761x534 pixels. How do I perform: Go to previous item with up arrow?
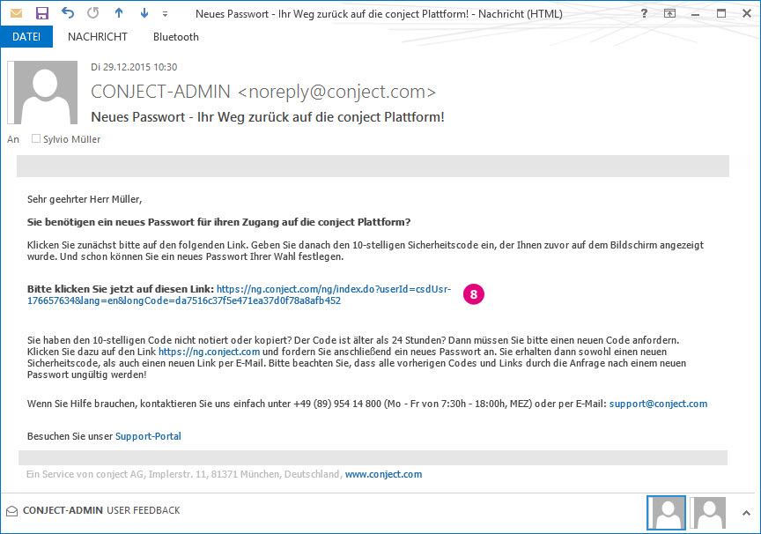click(x=119, y=13)
